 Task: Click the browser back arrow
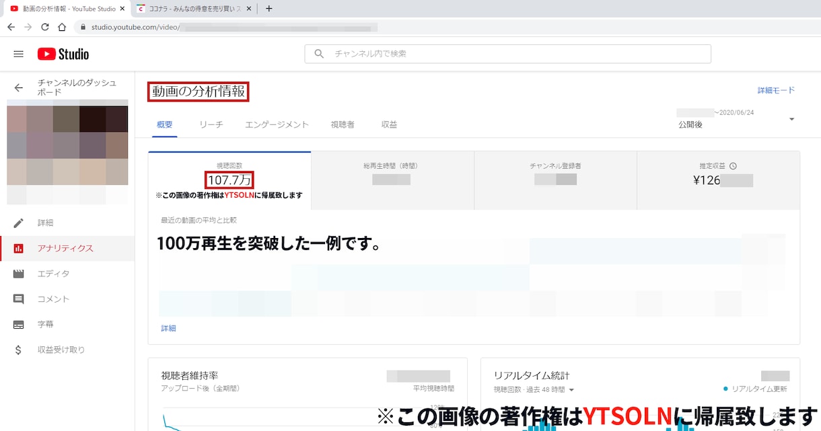coord(11,27)
